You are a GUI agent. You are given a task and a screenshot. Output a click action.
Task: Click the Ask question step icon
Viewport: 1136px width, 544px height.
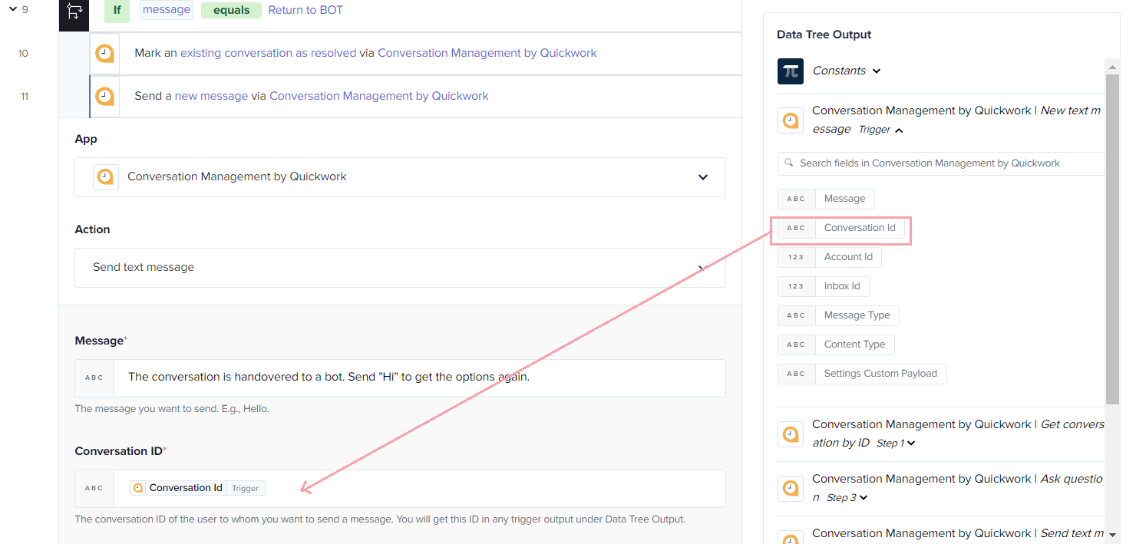coord(791,489)
